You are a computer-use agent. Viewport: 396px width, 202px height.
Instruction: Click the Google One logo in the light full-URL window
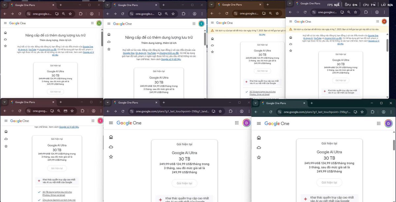[x=129, y=123]
